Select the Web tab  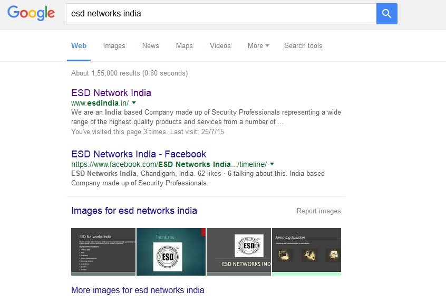[79, 46]
